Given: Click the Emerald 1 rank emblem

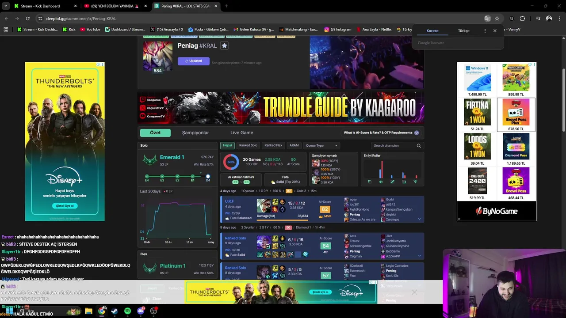Looking at the screenshot, I should [150, 159].
